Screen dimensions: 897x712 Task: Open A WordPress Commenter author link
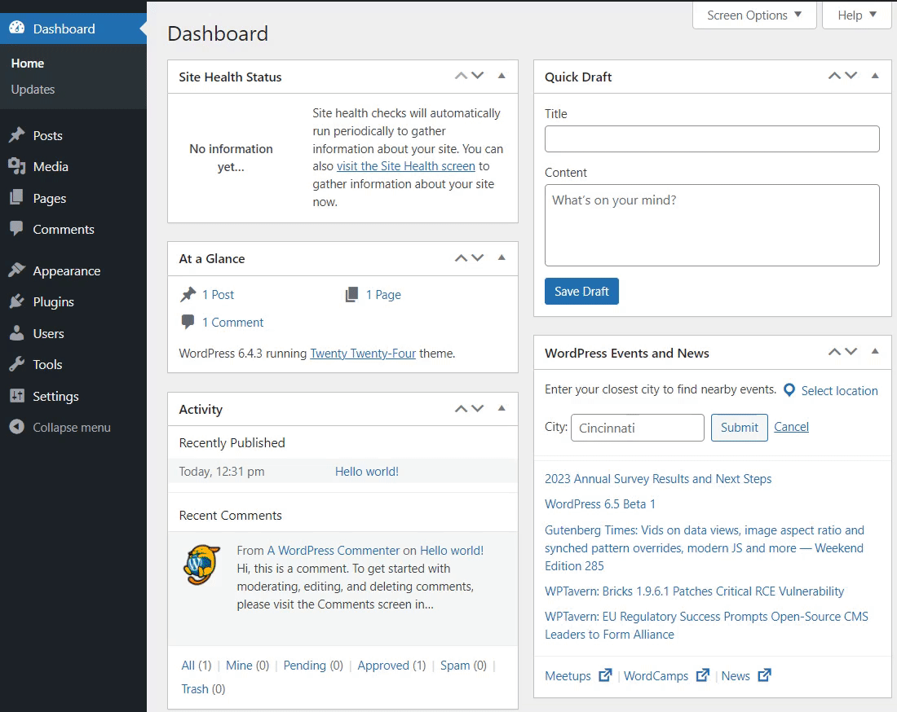[334, 550]
